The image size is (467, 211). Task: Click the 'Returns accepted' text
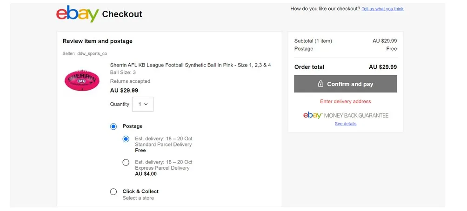pos(130,81)
